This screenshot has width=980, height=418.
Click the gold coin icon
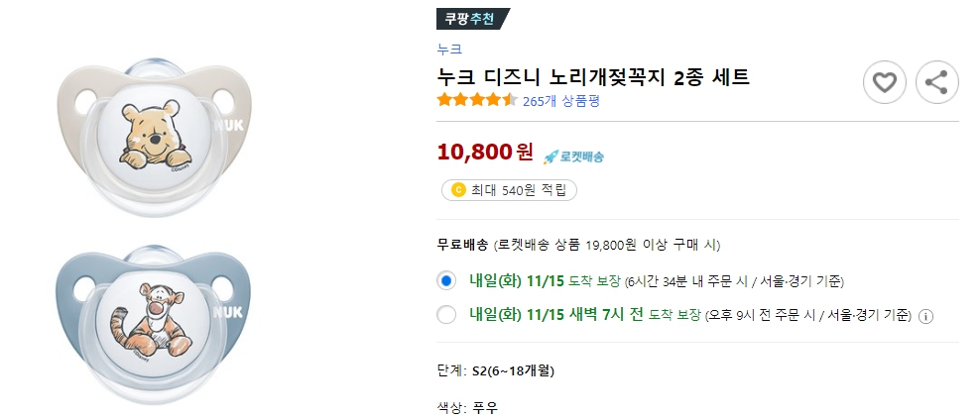[x=458, y=190]
